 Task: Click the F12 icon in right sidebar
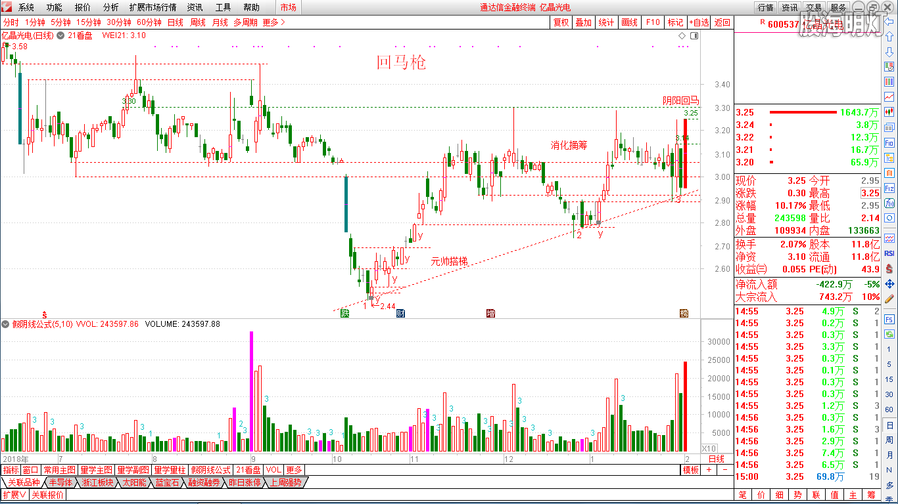(x=889, y=188)
